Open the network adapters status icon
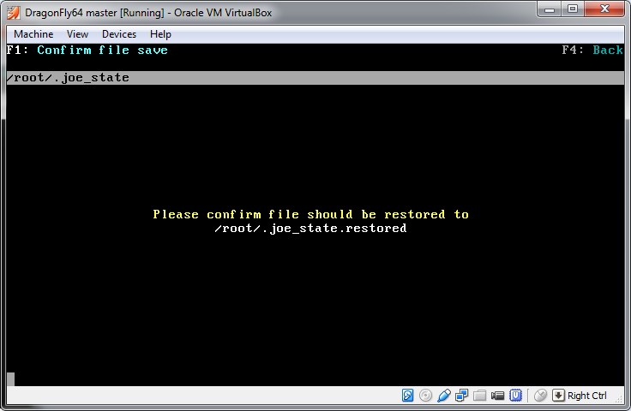 click(461, 396)
